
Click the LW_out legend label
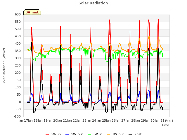coord(118,134)
